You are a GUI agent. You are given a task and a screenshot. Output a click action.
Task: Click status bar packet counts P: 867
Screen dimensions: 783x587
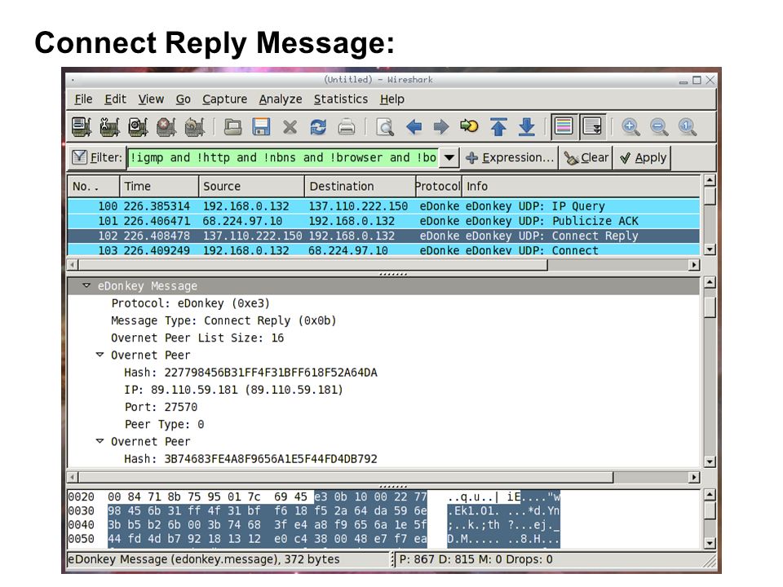(476, 559)
